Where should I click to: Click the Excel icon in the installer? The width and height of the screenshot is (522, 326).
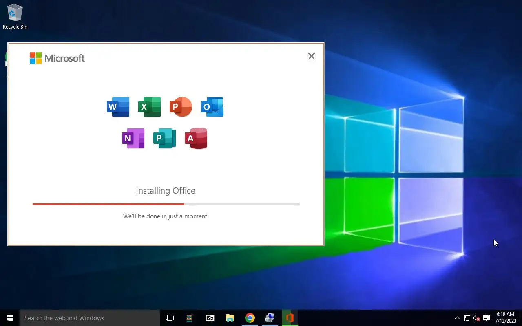pos(149,107)
